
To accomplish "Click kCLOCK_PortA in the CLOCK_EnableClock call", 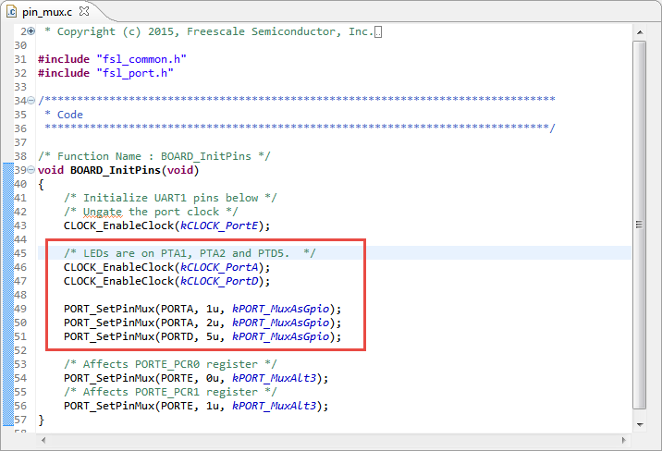I will (222, 267).
